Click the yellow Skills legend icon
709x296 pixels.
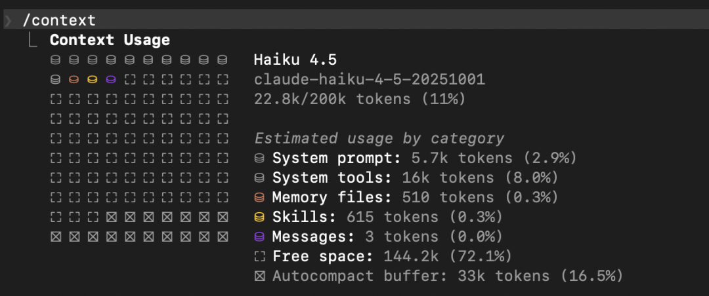(259, 217)
